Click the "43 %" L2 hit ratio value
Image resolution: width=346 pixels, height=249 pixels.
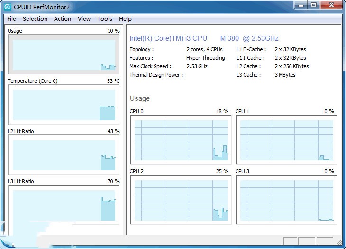click(113, 131)
